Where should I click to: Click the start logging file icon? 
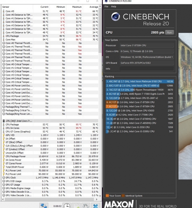(76, 206)
